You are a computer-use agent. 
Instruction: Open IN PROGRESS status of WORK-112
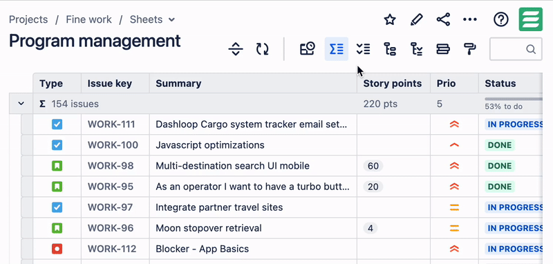[x=514, y=249]
